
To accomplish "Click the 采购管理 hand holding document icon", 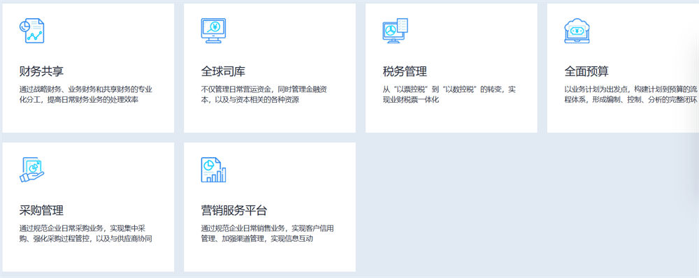I will tap(32, 170).
